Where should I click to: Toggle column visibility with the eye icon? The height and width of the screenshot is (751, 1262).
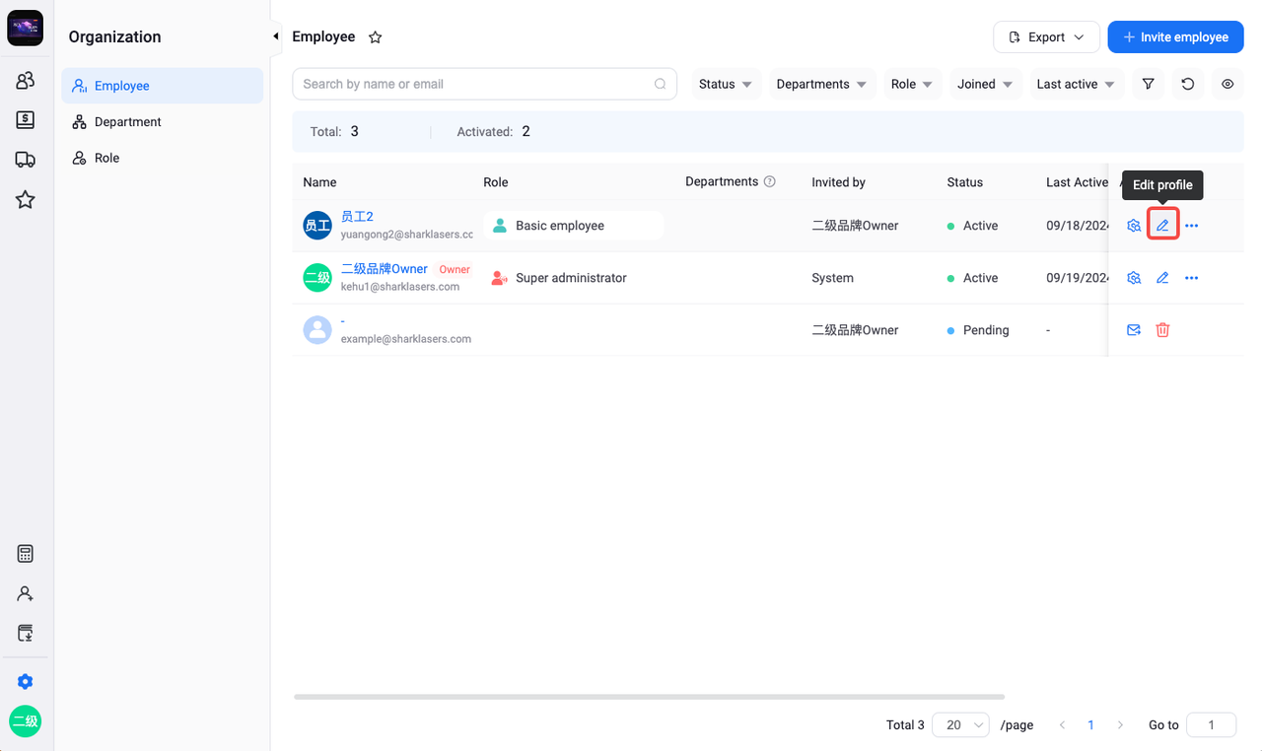click(1227, 84)
